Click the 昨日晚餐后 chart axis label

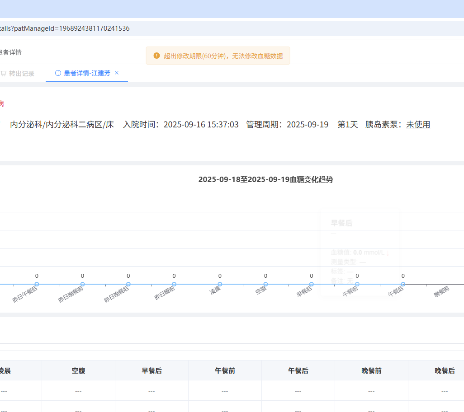click(117, 295)
